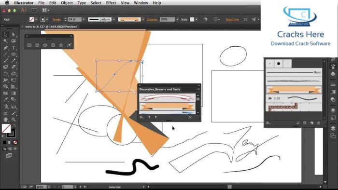Open Uniform width profile dropdown
338x190 pixels.
(x=114, y=19)
